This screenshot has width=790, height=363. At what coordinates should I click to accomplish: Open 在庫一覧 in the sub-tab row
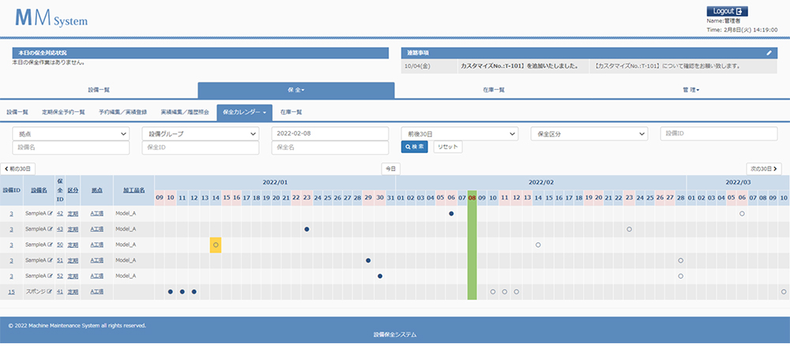pos(292,112)
